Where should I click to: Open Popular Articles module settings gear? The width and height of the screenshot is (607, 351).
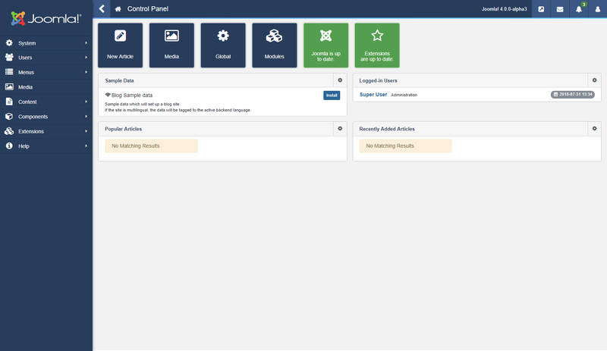coord(340,128)
